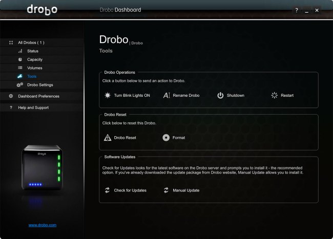Click the Drobo Reset section label
333x239 pixels.
pyautogui.click(x=115, y=115)
